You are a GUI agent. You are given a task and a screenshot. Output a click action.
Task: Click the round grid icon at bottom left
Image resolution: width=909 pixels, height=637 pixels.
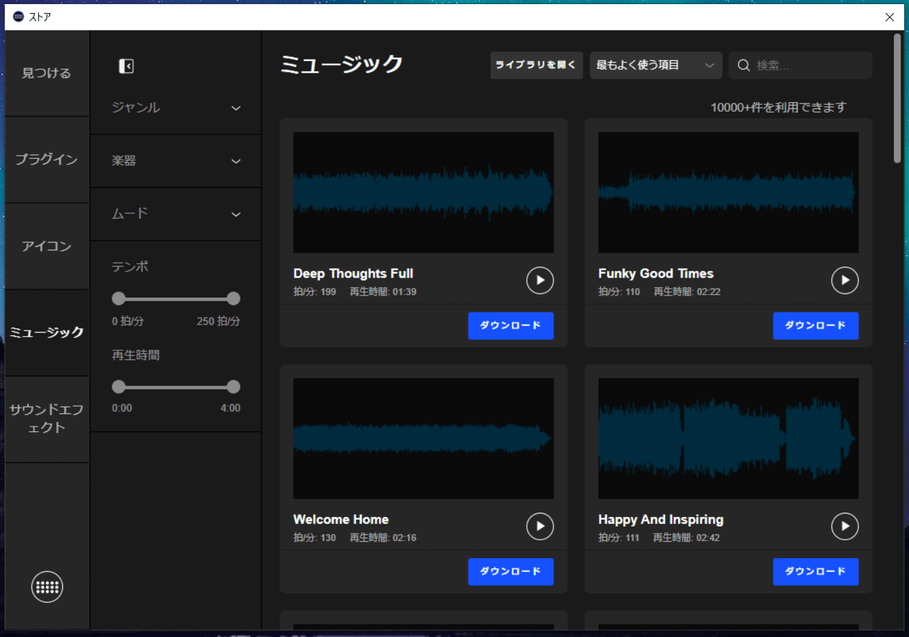tap(47, 587)
